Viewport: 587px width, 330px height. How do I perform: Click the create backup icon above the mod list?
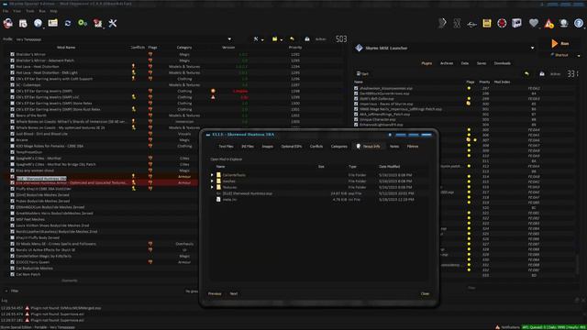coord(307,38)
